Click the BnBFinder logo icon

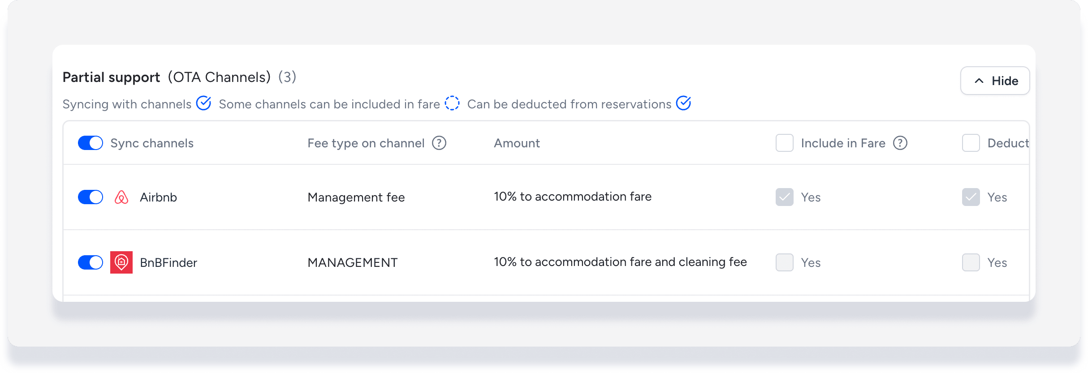click(121, 262)
